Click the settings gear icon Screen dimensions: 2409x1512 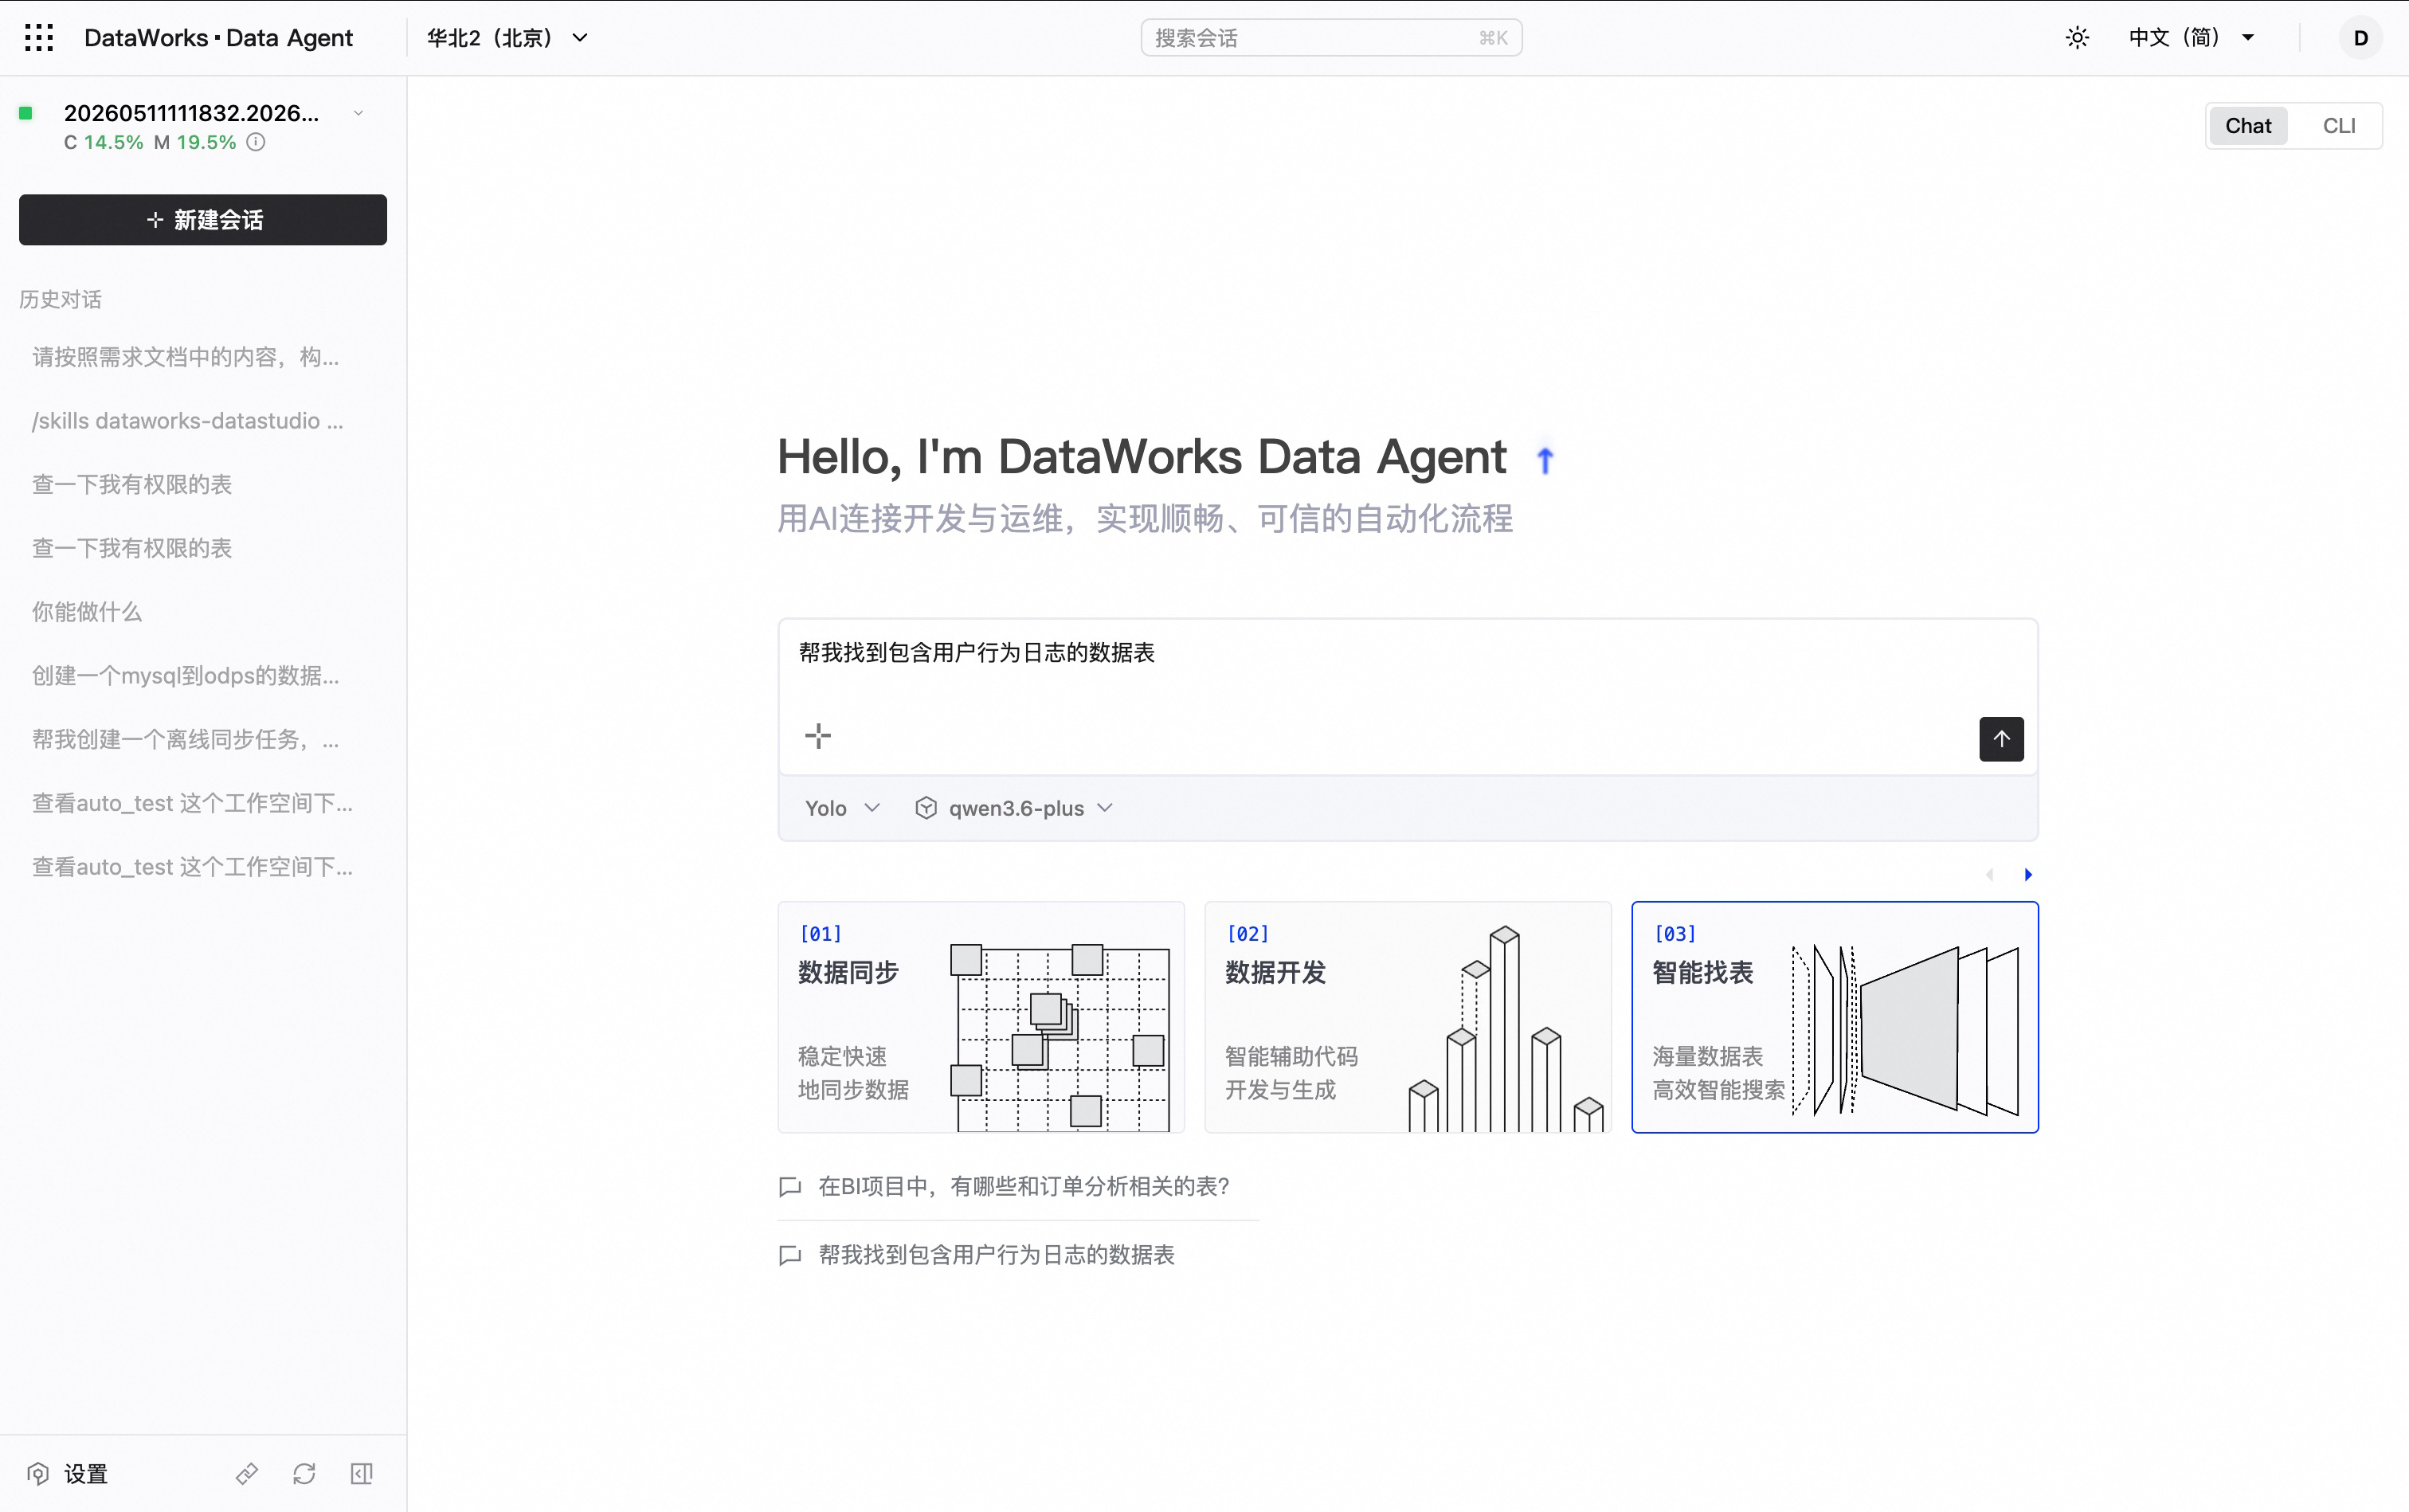38,1473
